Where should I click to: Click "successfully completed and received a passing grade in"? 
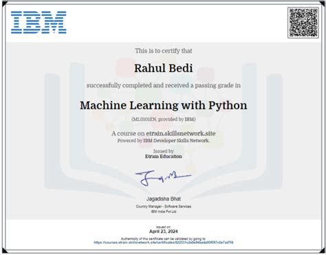click(x=163, y=85)
